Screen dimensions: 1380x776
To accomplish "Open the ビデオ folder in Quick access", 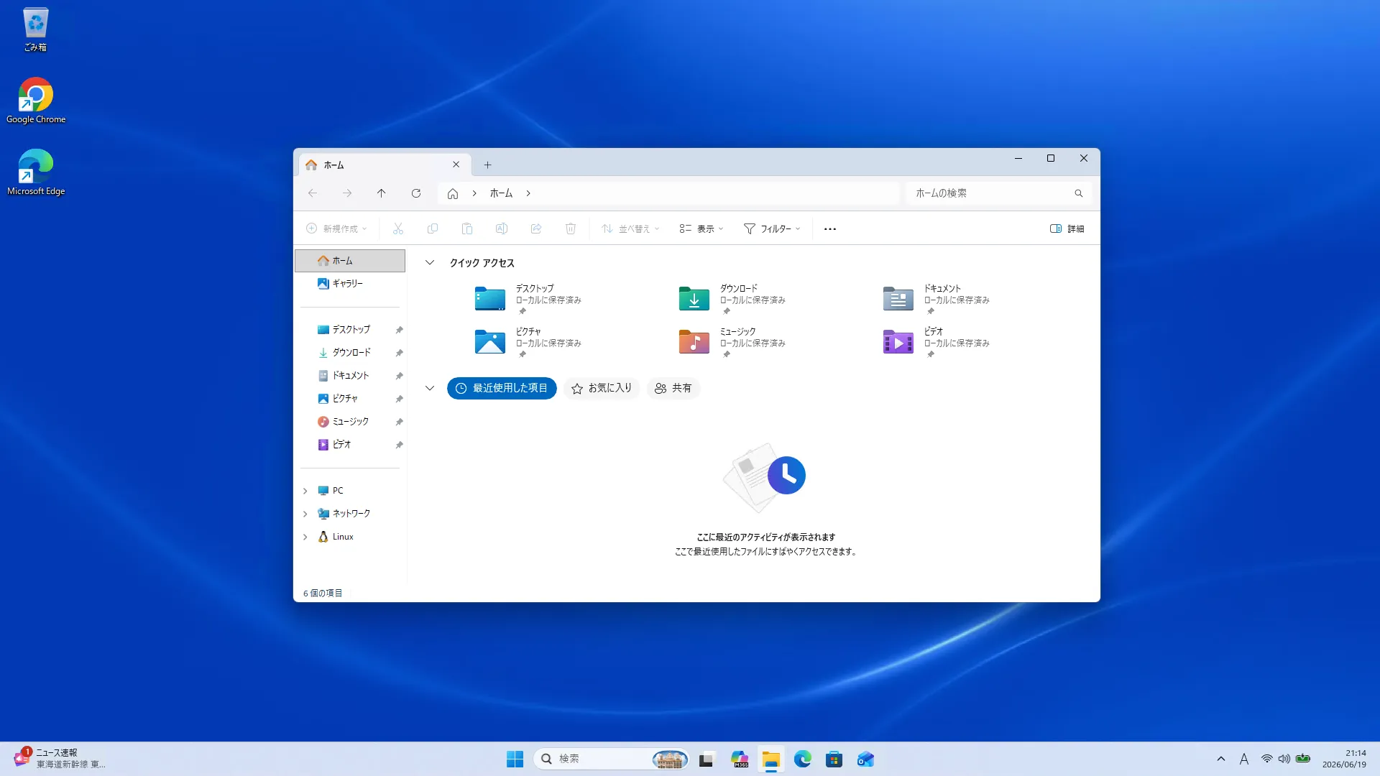I will click(x=936, y=342).
